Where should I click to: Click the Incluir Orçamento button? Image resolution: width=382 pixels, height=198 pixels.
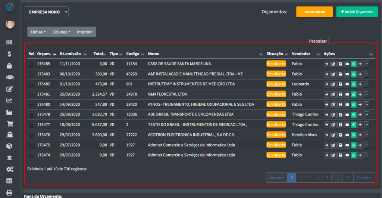(x=356, y=12)
